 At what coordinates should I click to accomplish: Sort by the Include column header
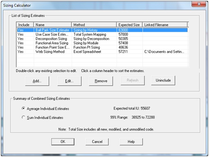click(25, 25)
